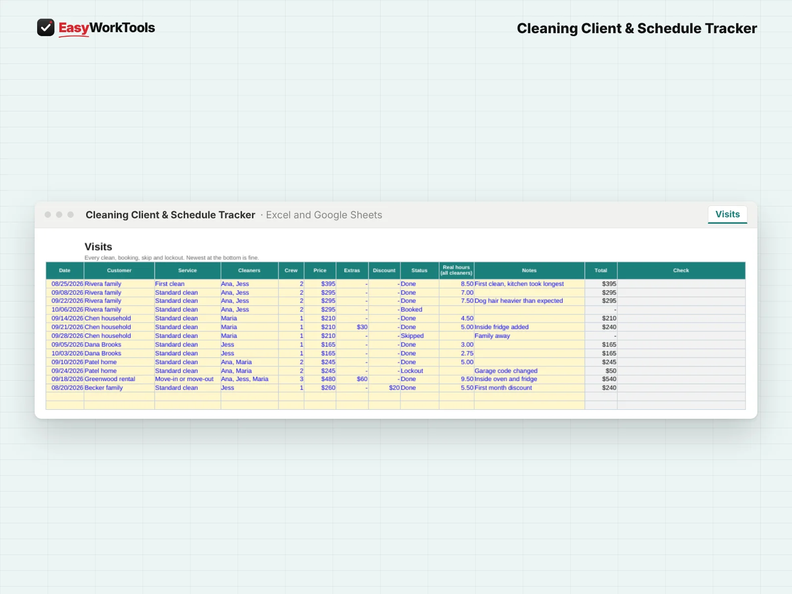Click the Real hours column header
792x594 pixels.
(456, 270)
